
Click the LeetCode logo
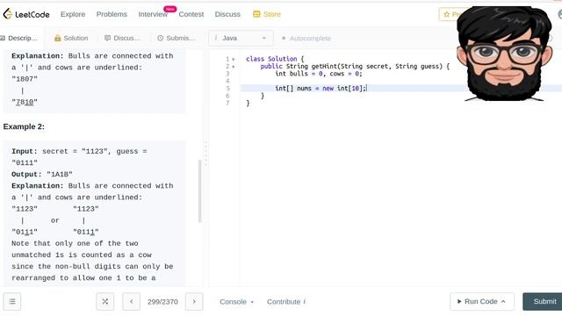pyautogui.click(x=26, y=14)
